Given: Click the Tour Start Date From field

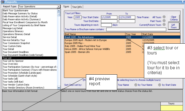Looking at the screenshot, I should 109,17.
